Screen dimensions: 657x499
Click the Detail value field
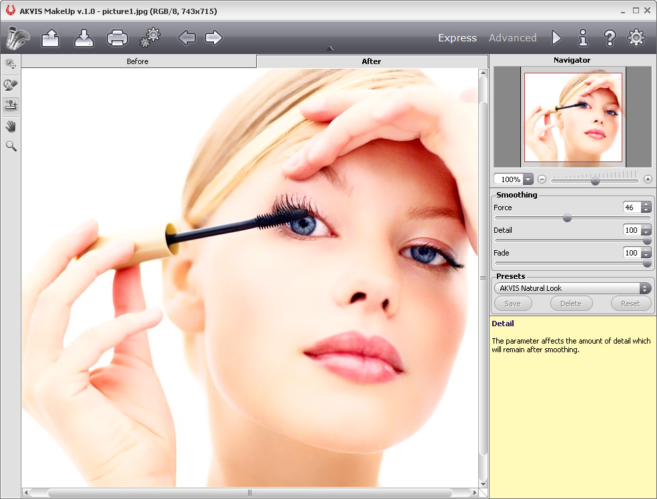[632, 230]
